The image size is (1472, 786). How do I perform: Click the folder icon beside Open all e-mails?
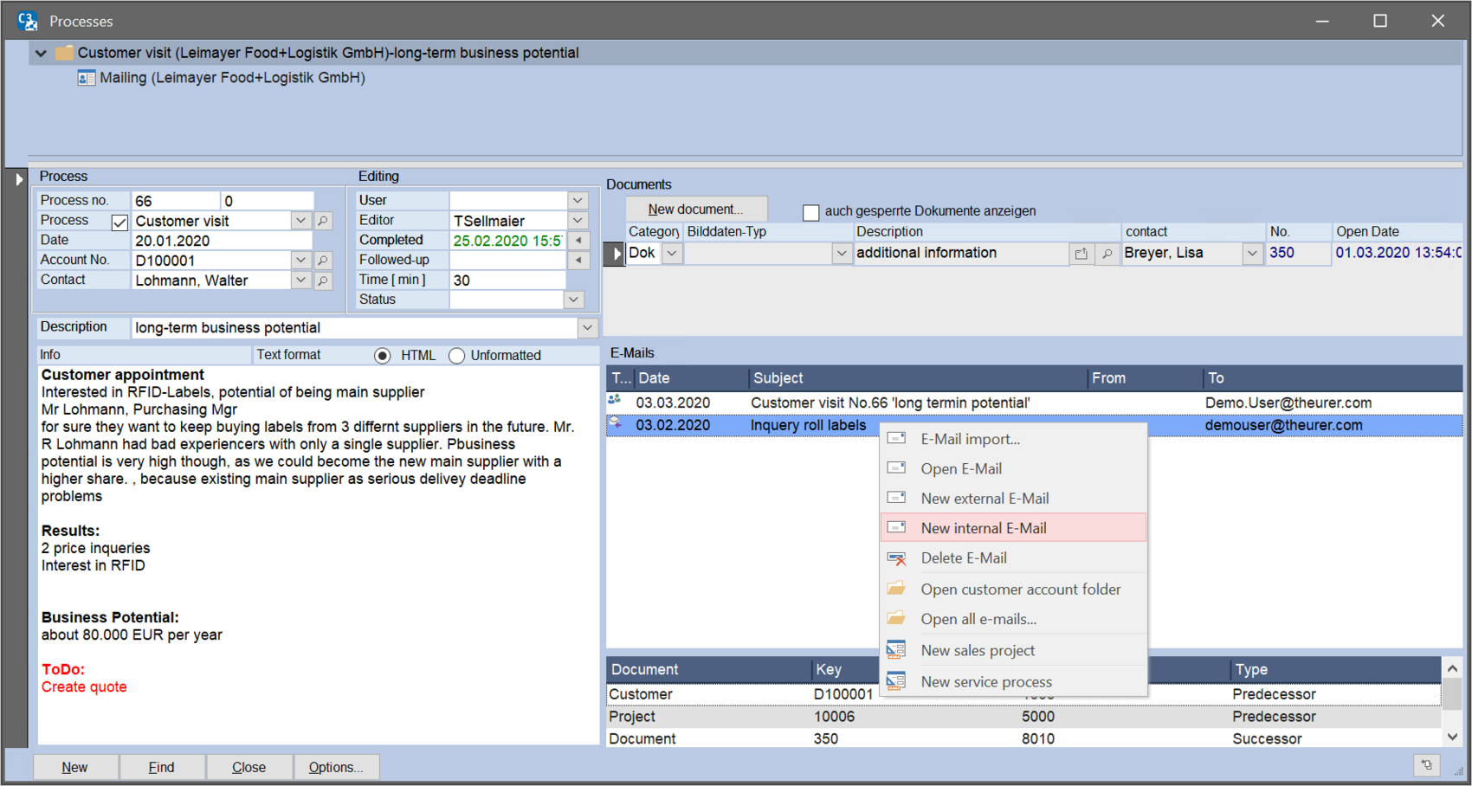point(897,618)
